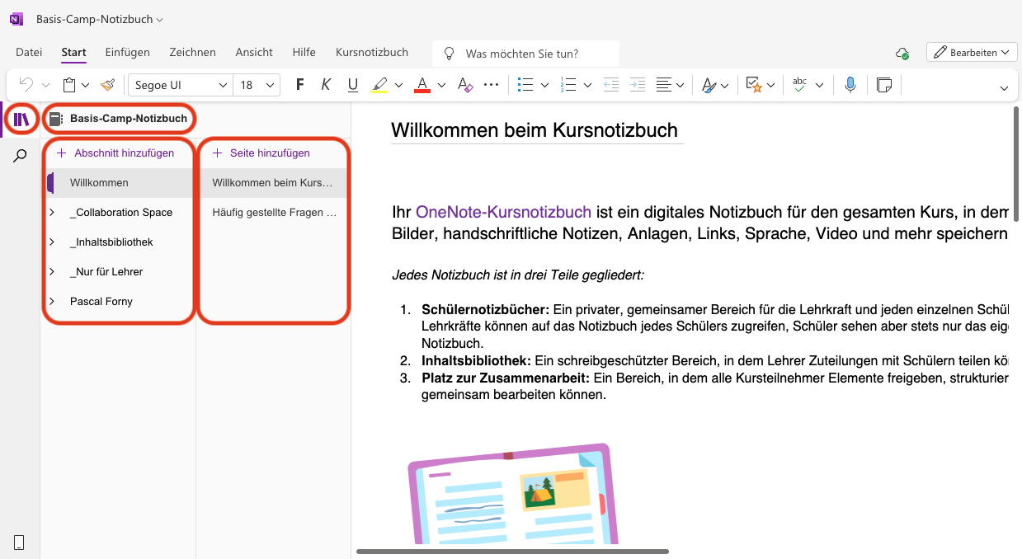Expand the ribbon with the chevron
The image size is (1022, 559).
(1004, 88)
